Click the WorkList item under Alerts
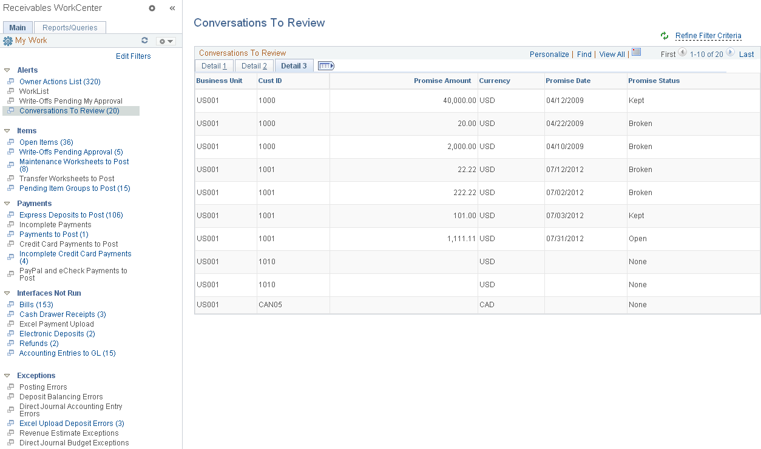 click(x=34, y=91)
